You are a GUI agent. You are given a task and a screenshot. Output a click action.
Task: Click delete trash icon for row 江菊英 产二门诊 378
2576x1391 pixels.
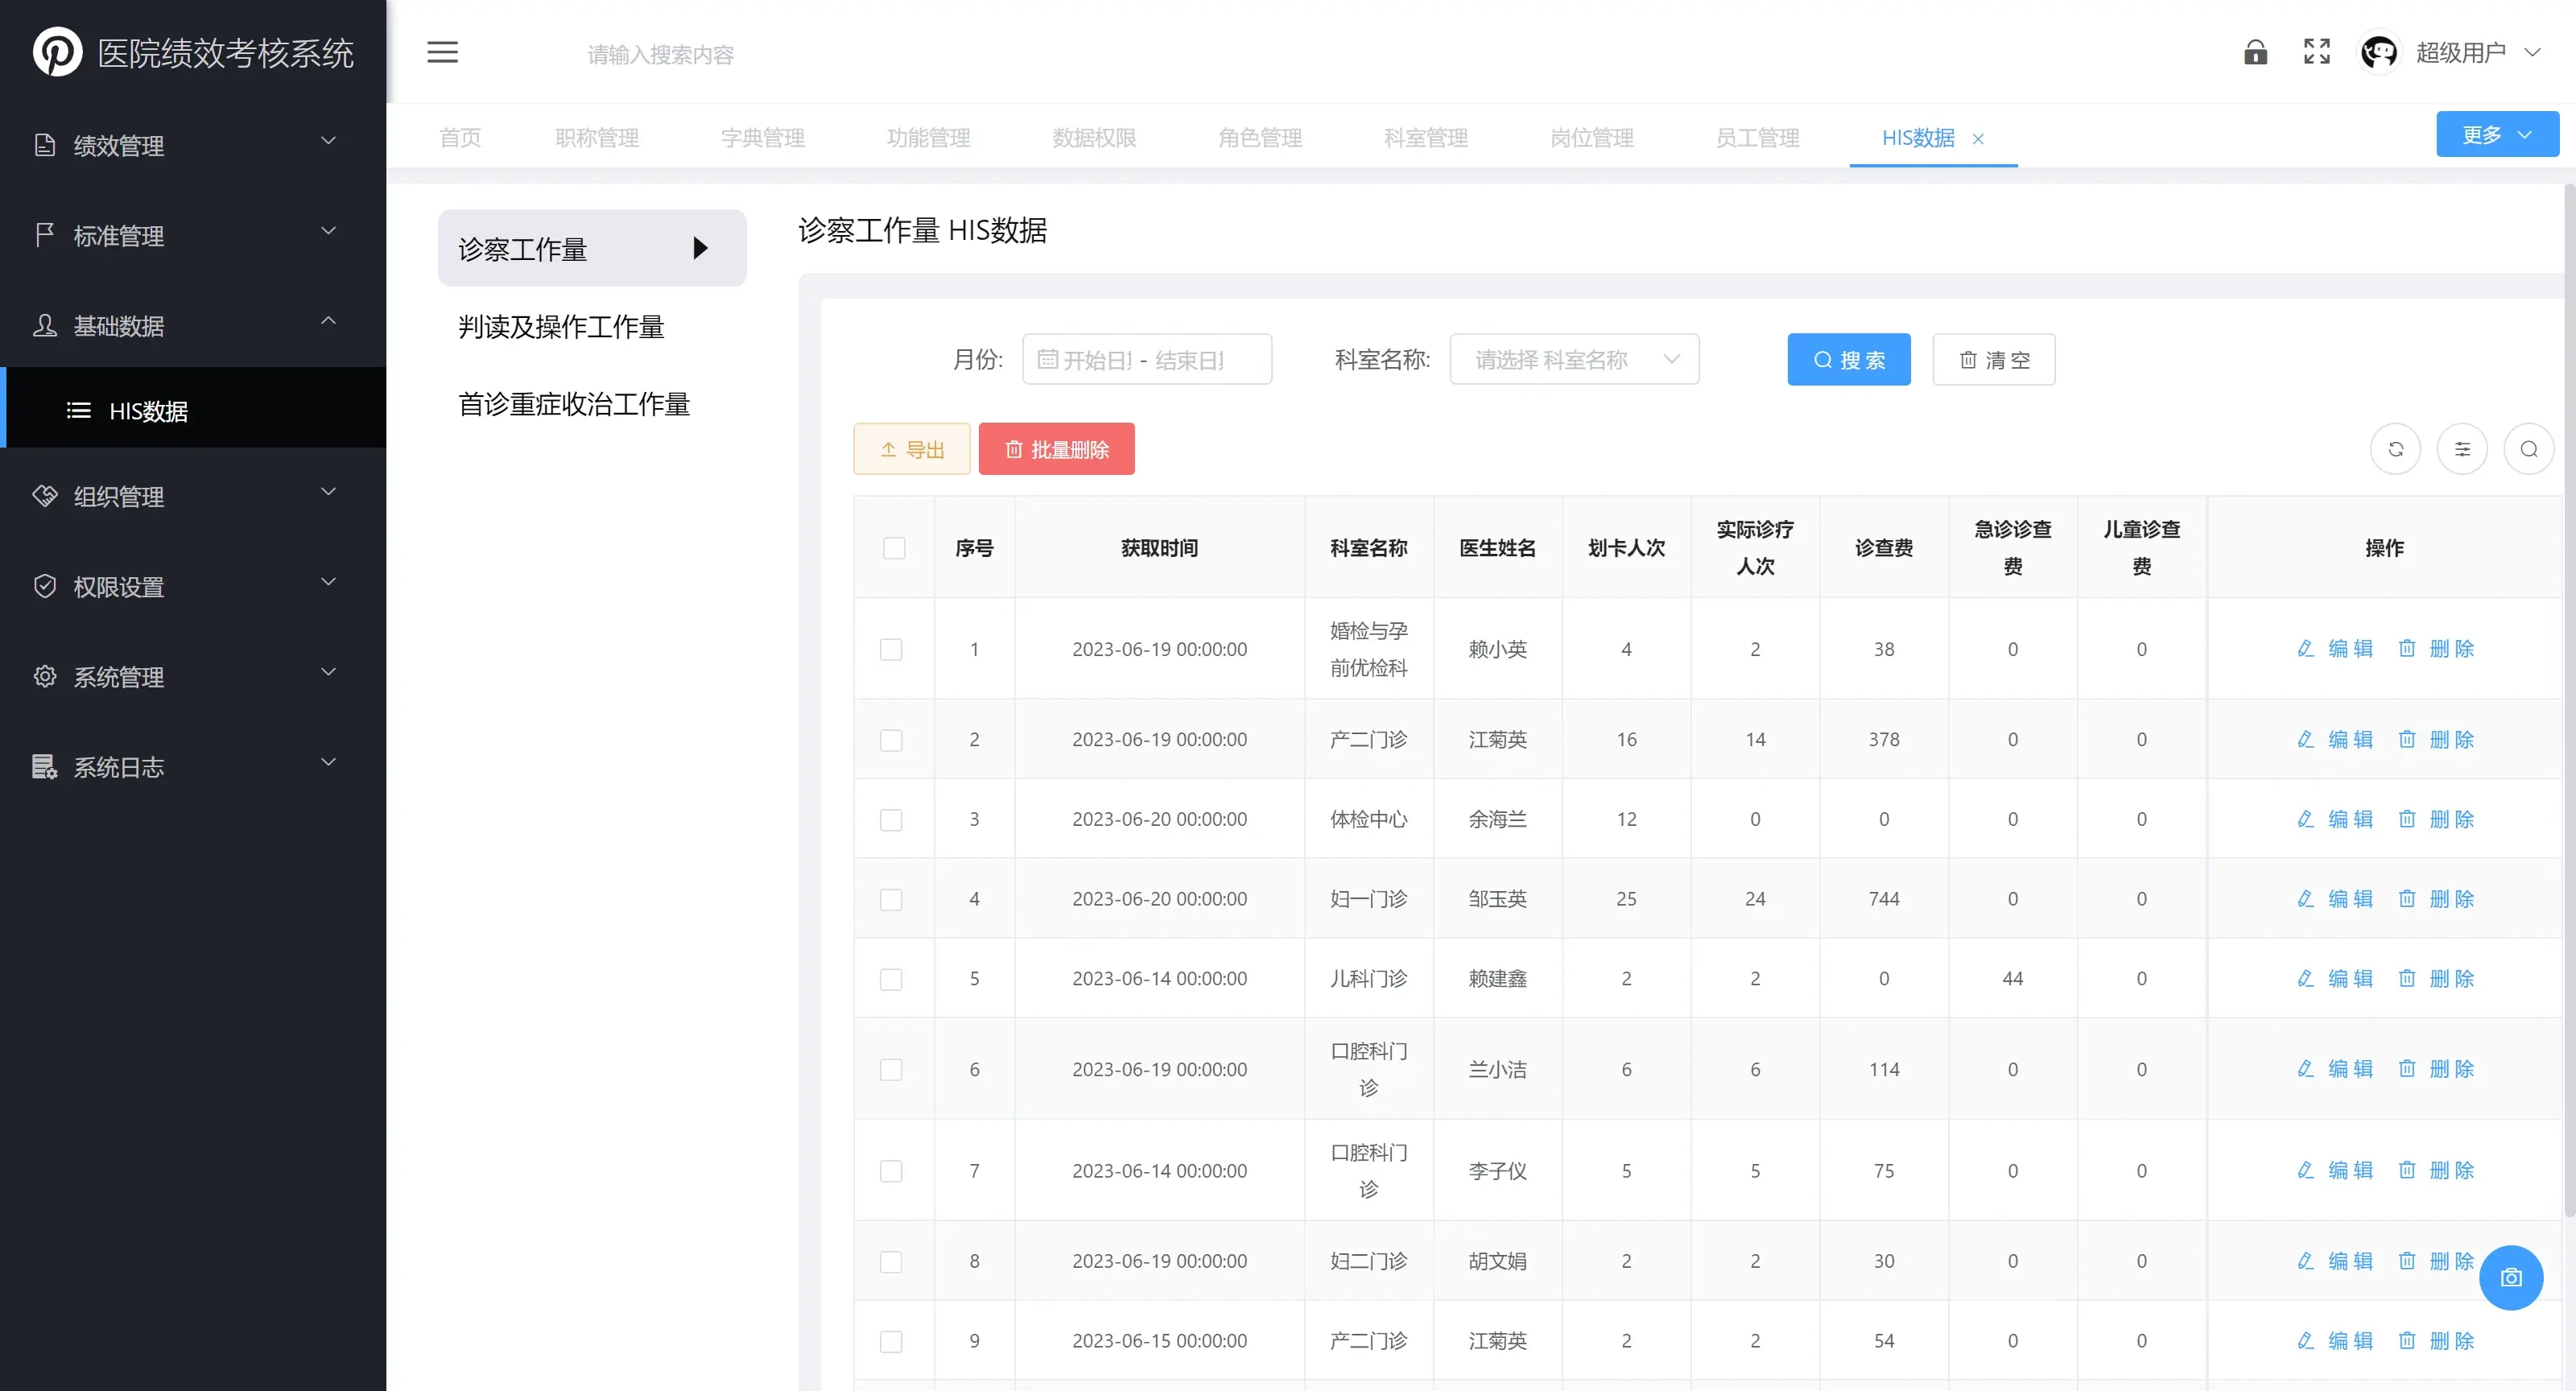(x=2407, y=739)
